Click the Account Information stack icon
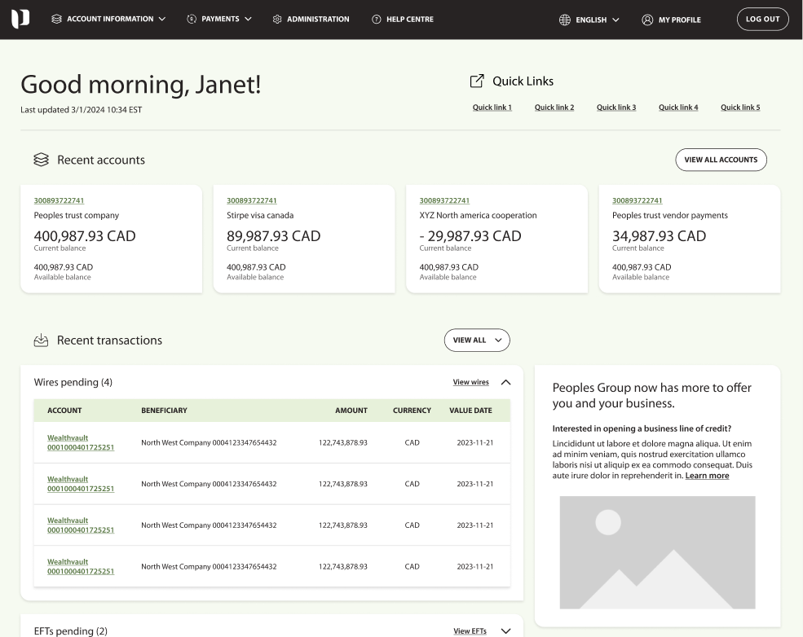803x637 pixels. (56, 20)
